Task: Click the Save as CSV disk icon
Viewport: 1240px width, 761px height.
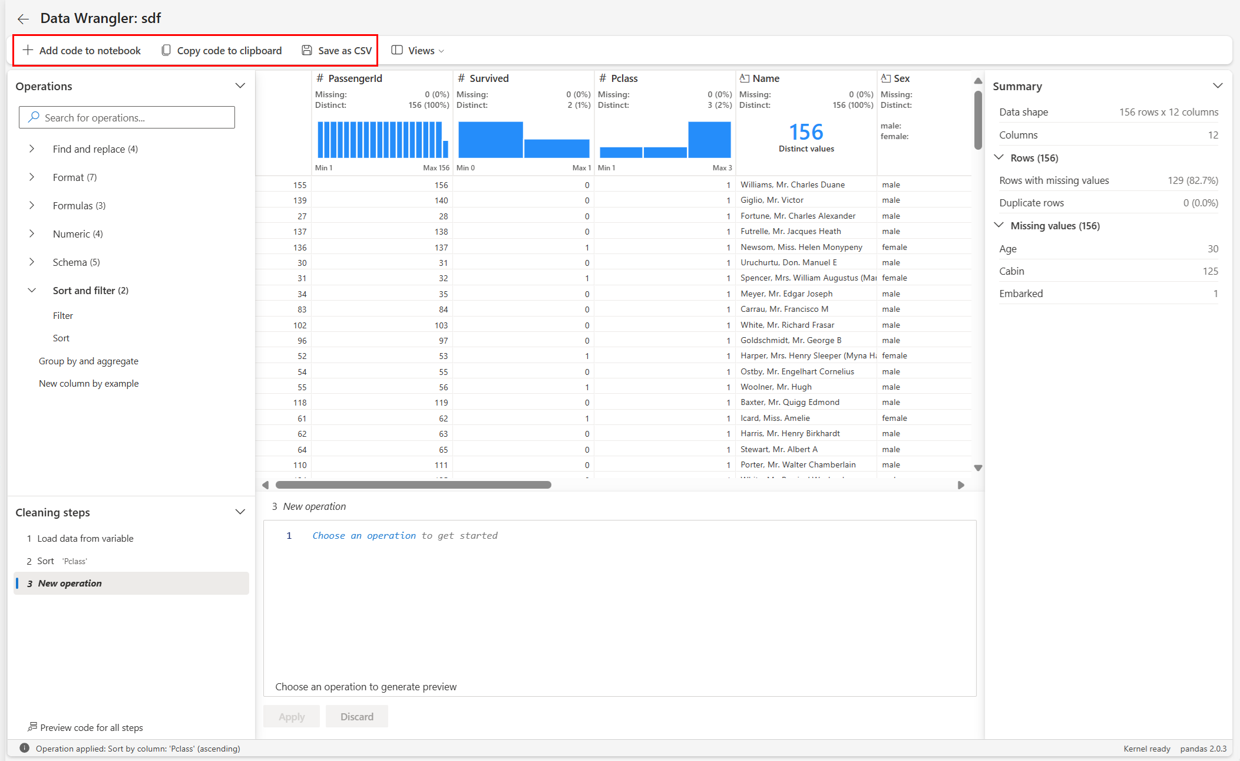Action: click(x=306, y=50)
